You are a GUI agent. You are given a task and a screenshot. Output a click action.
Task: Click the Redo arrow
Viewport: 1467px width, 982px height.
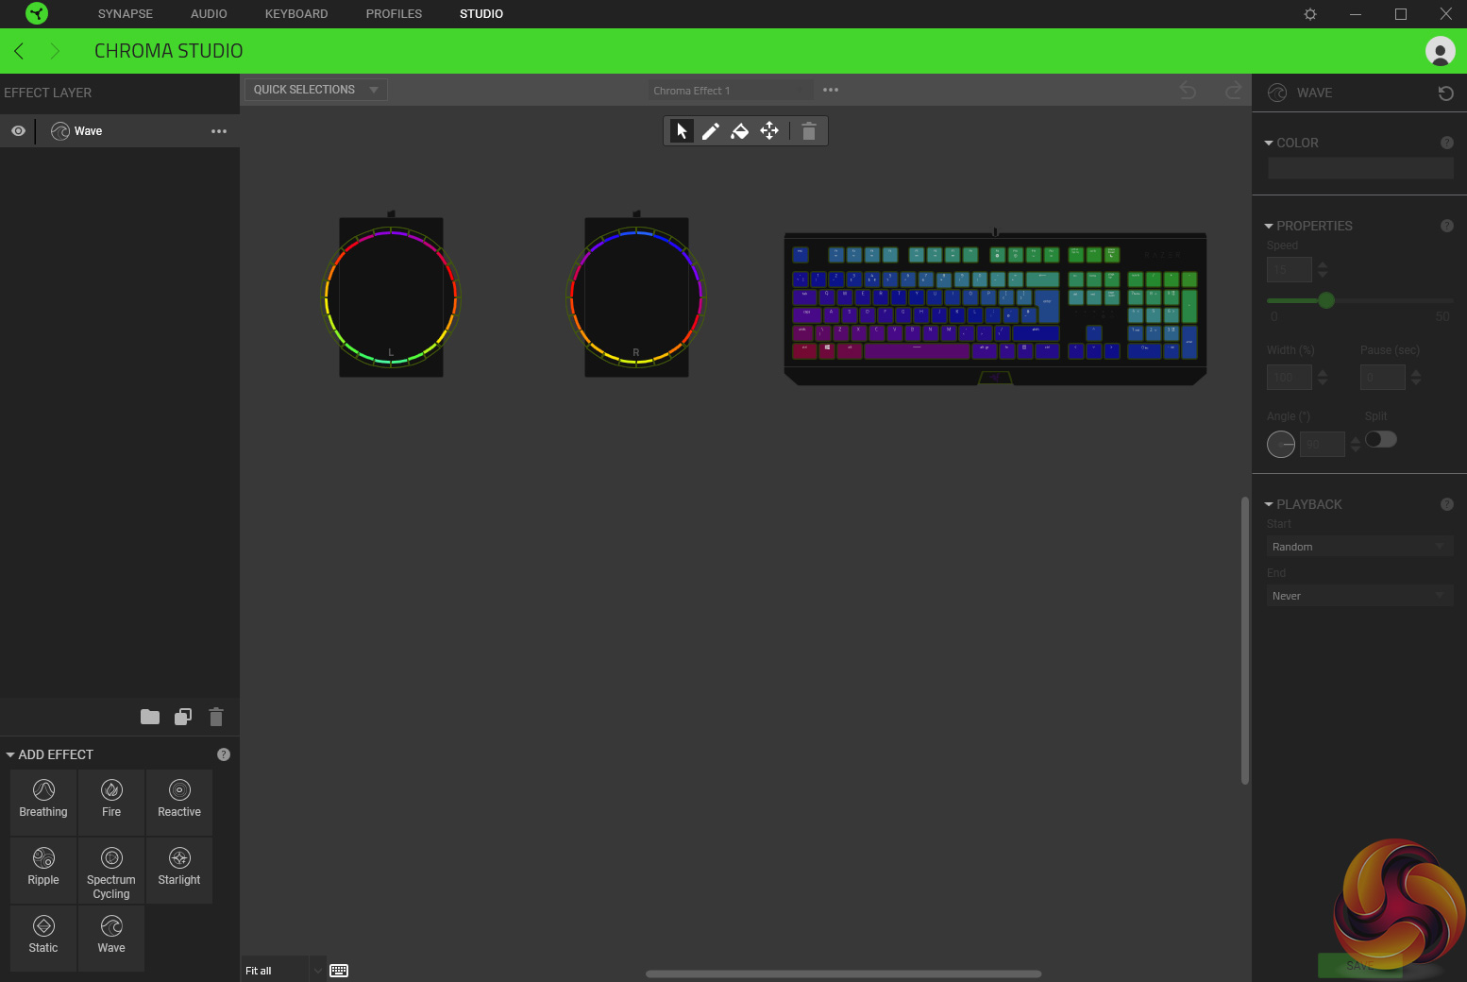[x=1233, y=91]
